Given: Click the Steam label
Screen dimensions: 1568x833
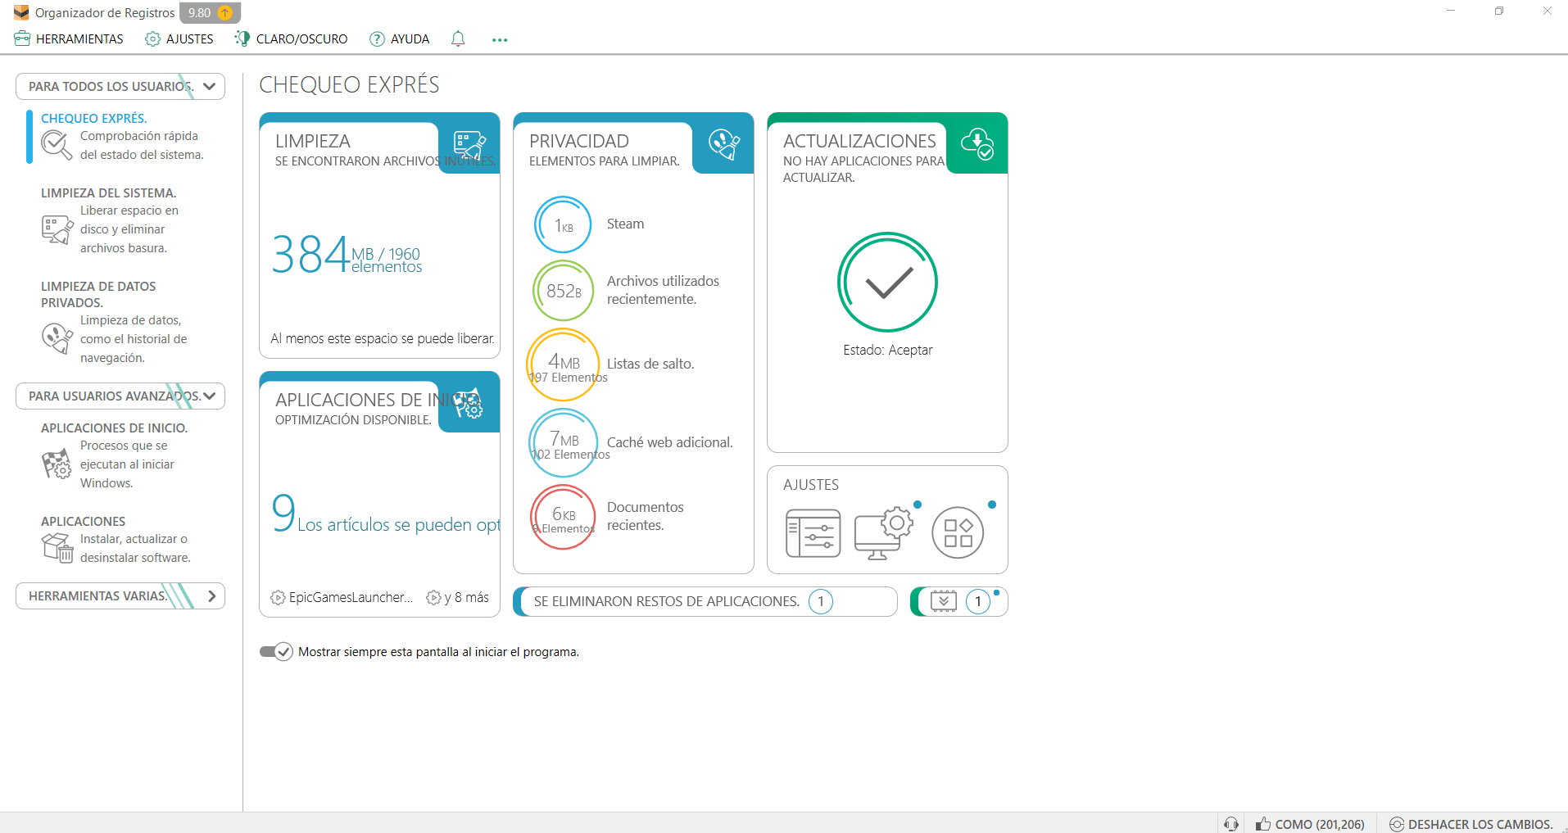Looking at the screenshot, I should (625, 224).
